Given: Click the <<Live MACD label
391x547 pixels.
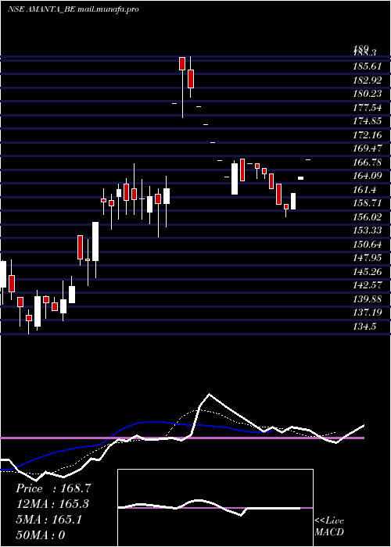Looking at the screenshot, I should [329, 527].
